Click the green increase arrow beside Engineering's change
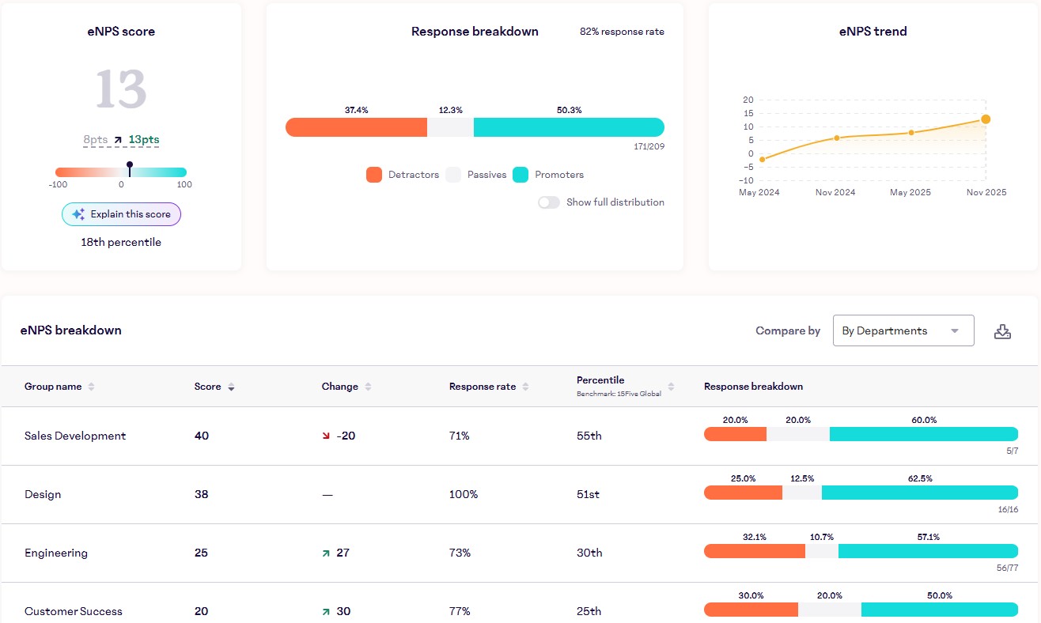 point(326,553)
